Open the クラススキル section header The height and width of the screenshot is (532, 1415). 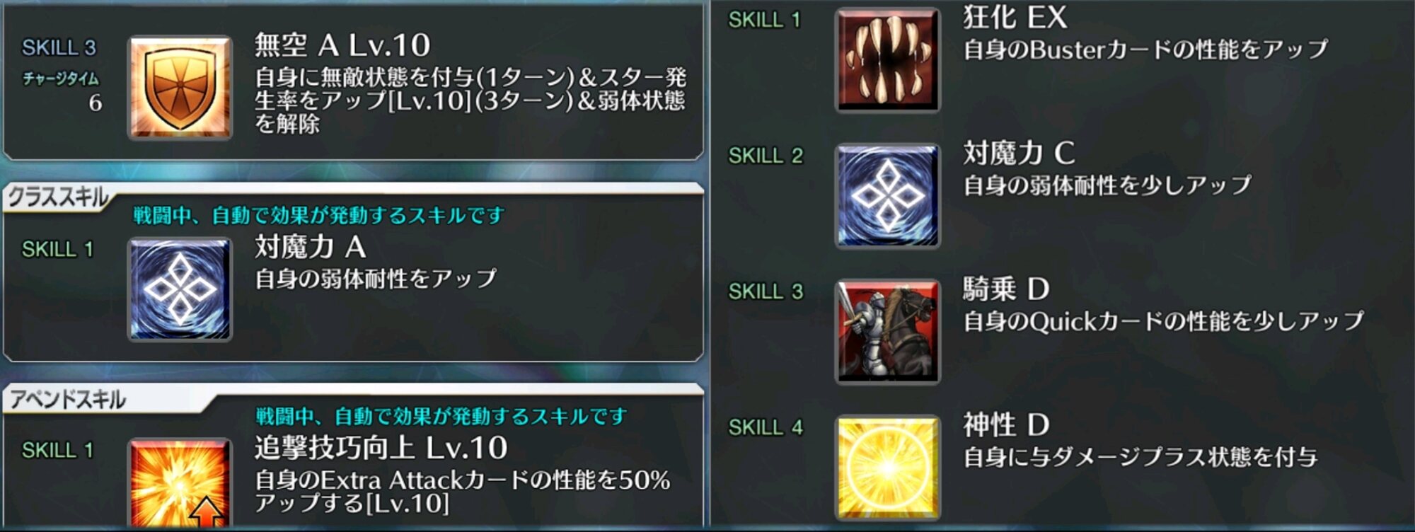[58, 197]
